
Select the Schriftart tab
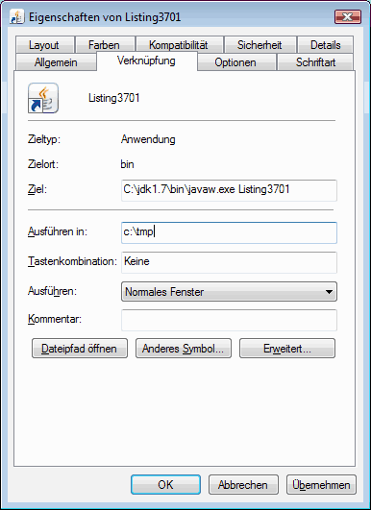[x=315, y=62]
